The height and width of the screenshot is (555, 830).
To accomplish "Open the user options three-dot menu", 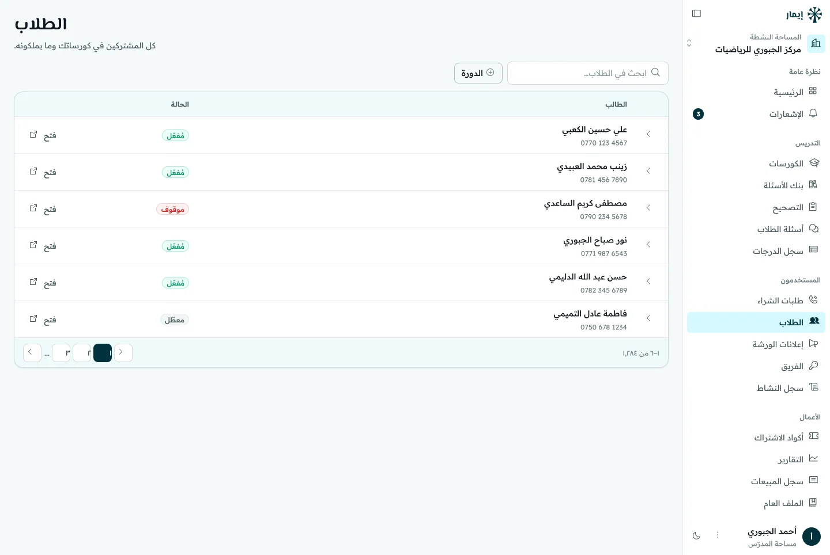I will (x=718, y=535).
